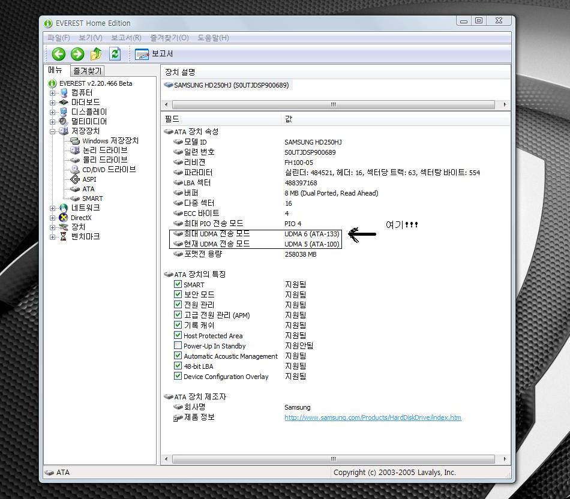Toggle the Automatic Acoustic Management checkbox
Image resolution: width=570 pixels, height=499 pixels.
click(x=178, y=356)
